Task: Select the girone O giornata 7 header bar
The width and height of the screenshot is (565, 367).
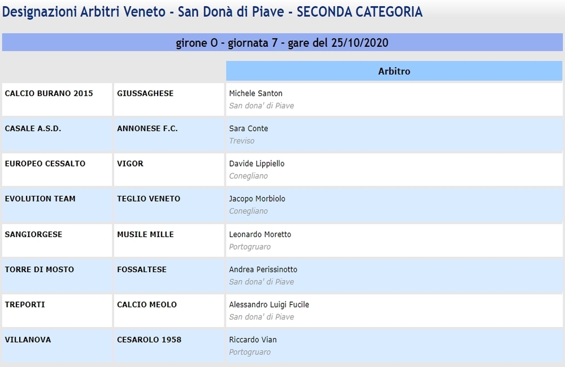Action: tap(282, 42)
